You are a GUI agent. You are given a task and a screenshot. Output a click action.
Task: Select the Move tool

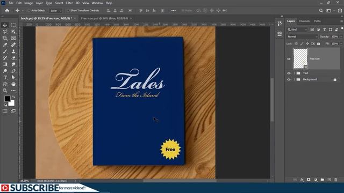click(5, 25)
